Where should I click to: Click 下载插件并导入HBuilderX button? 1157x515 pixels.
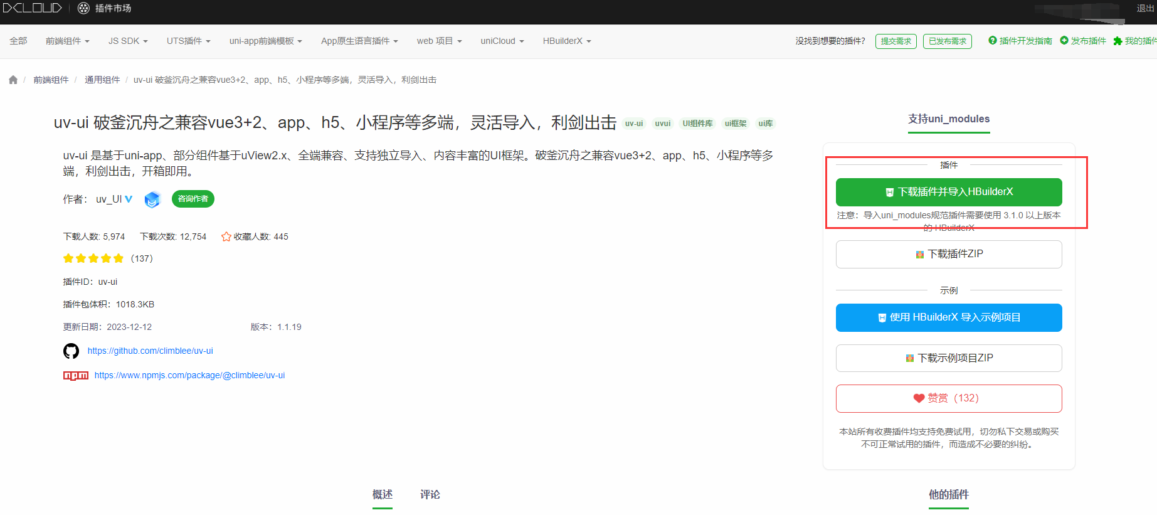tap(949, 192)
